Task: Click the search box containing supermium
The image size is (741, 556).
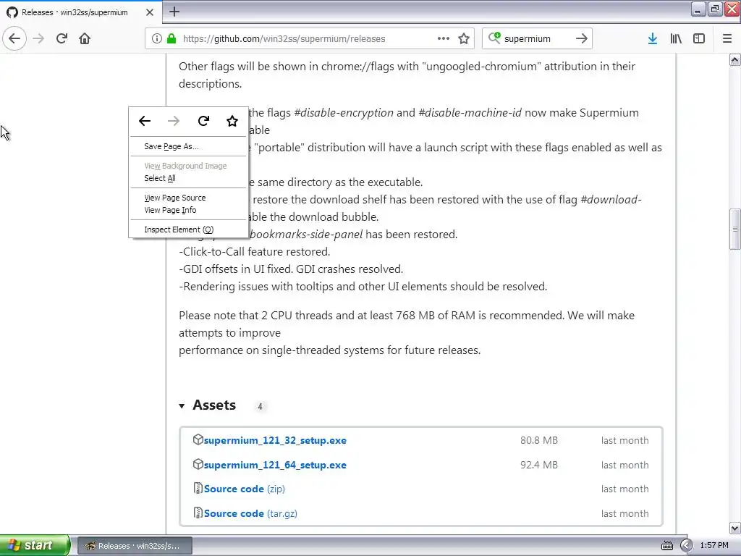Action: [x=536, y=39]
